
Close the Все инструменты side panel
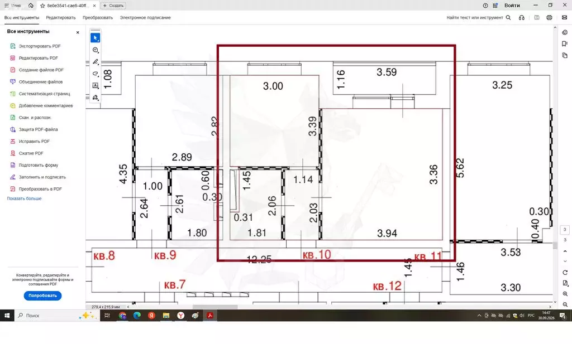pyautogui.click(x=77, y=32)
